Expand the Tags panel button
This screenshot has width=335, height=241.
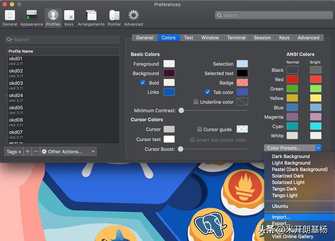pyautogui.click(x=14, y=152)
